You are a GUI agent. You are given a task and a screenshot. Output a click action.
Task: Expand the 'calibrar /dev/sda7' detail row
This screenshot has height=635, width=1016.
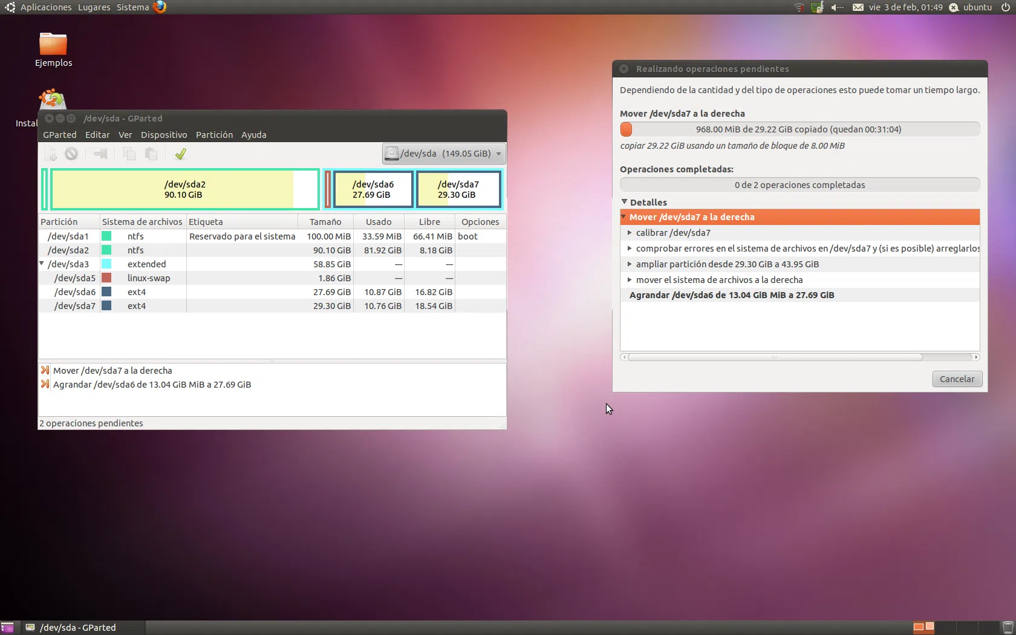click(x=630, y=233)
